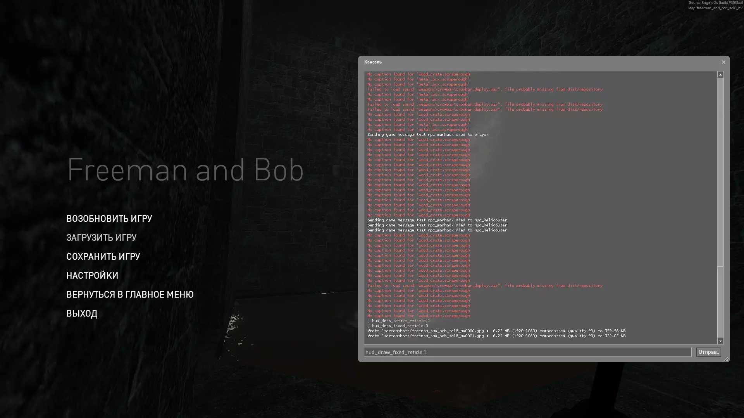The image size is (744, 418).
Task: Click console window resize grip corner
Action: coord(727,359)
